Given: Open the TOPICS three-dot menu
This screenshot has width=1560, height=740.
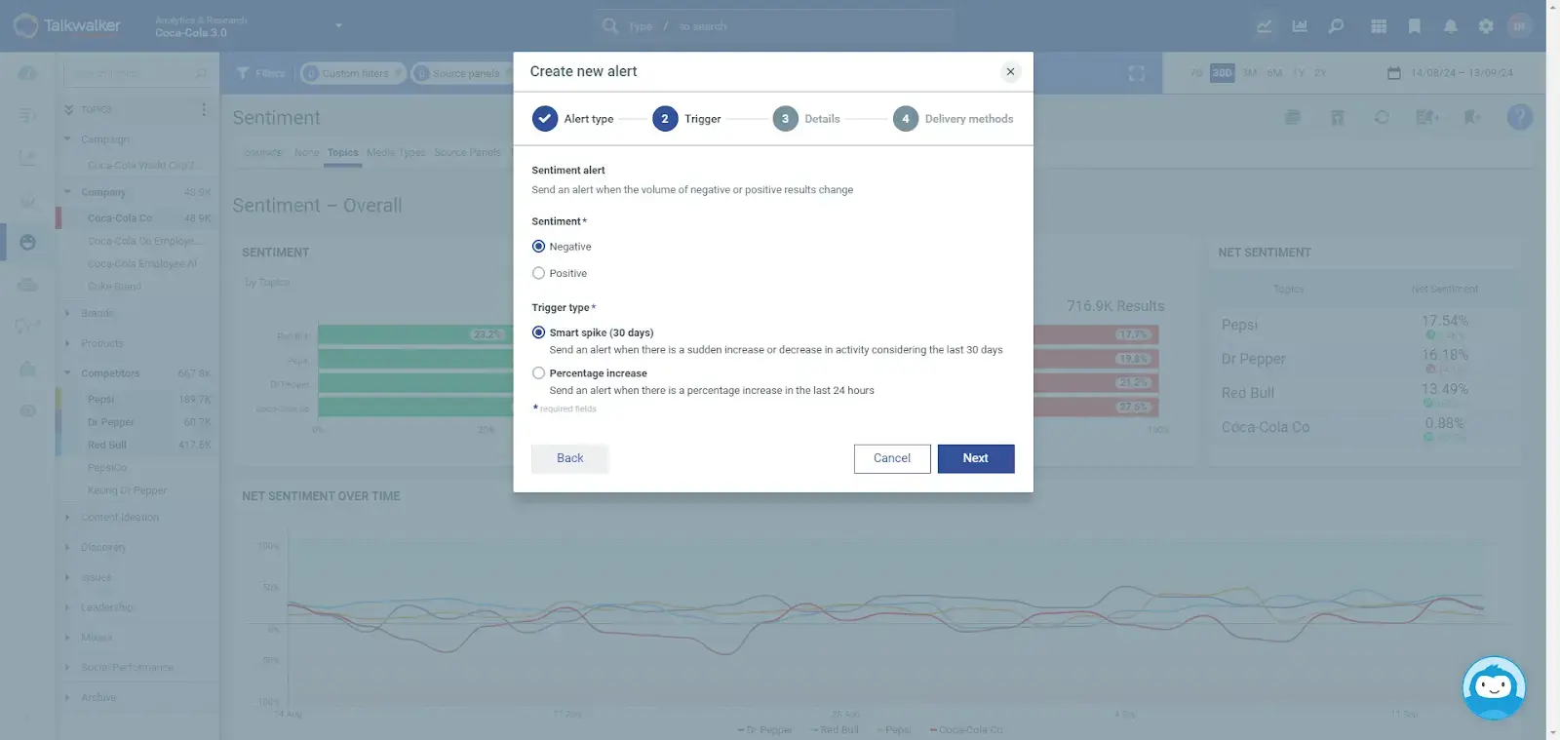Looking at the screenshot, I should [x=204, y=109].
